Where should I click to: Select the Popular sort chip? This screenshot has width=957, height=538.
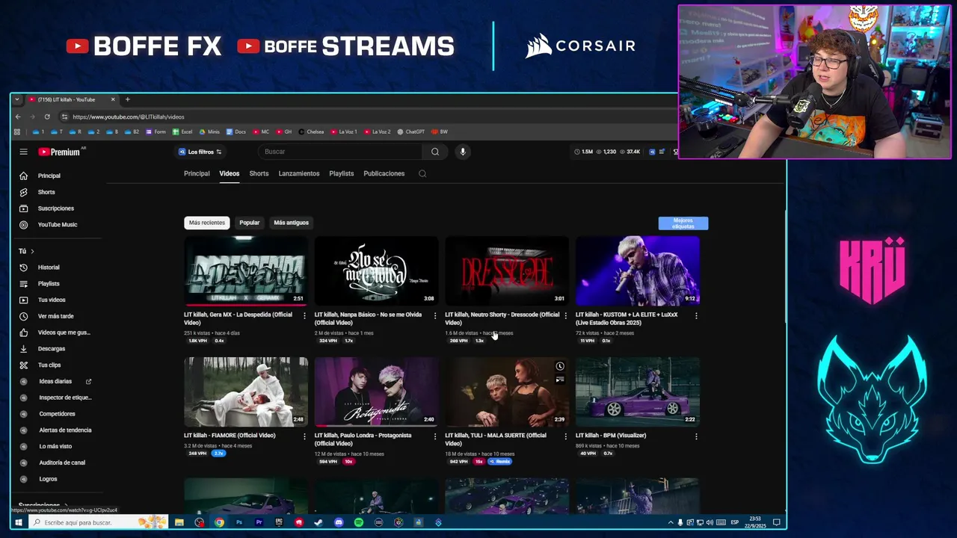(250, 223)
